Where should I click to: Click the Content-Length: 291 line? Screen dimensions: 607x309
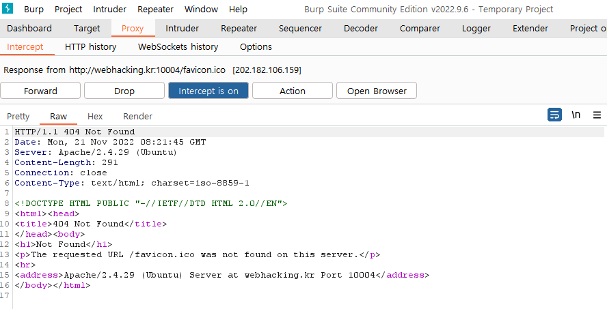pyautogui.click(x=66, y=162)
